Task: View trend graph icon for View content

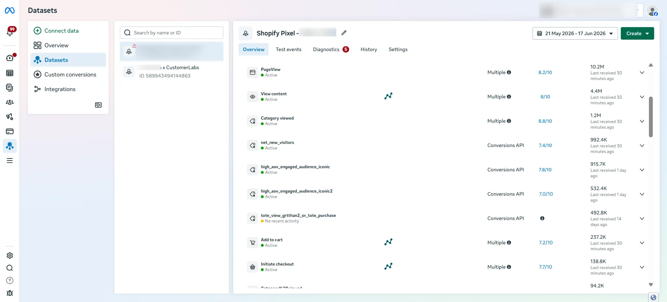Action: 388,96
